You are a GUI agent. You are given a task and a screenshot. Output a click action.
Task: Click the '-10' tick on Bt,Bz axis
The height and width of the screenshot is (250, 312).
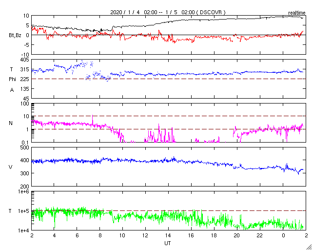pos(25,55)
